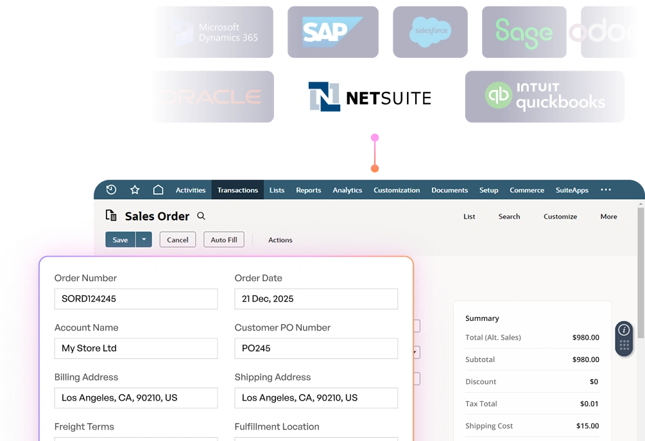Select the Intuit QuickBooks logo tile
Screen dimensions: 645x441
click(544, 96)
